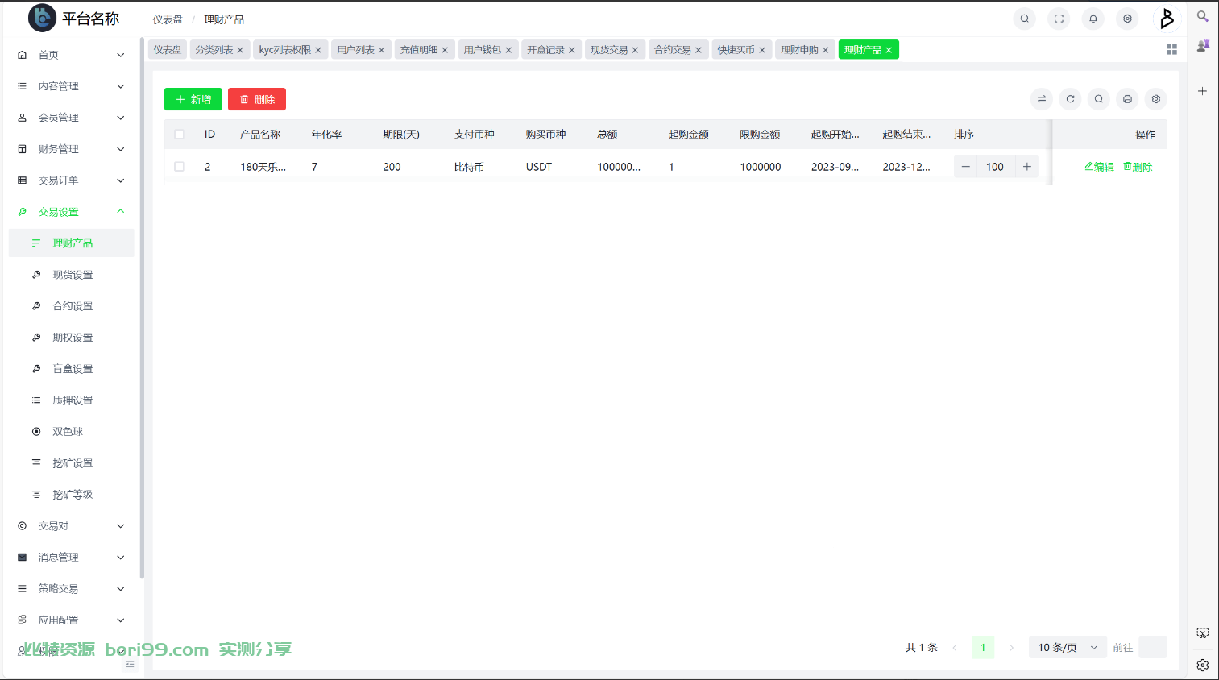
Task: Expand the 首页 sidebar menu
Action: click(x=72, y=55)
